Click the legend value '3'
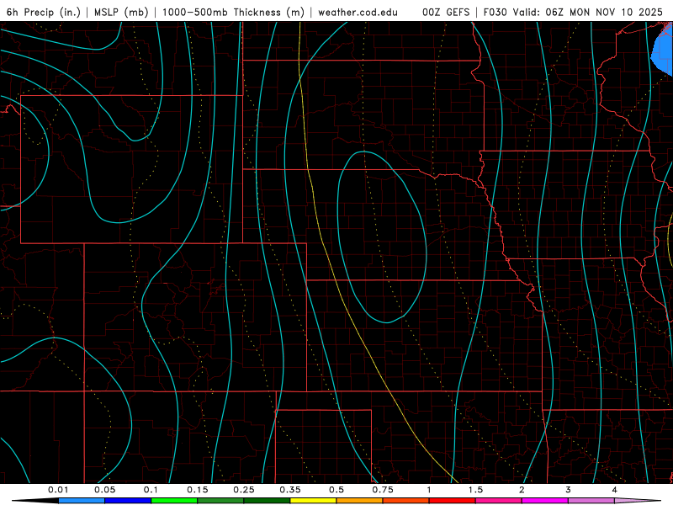 (569, 490)
